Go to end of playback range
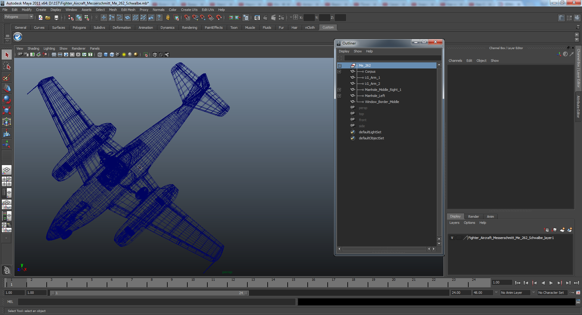 tap(577, 283)
